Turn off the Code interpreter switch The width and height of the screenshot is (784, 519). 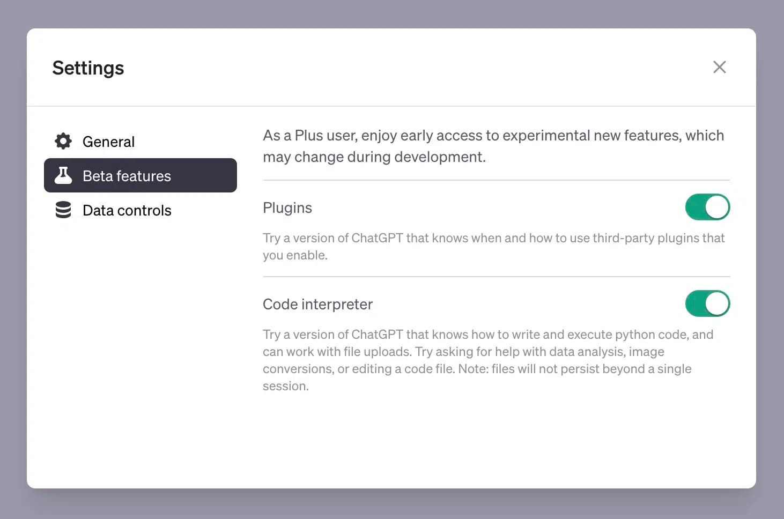click(707, 303)
